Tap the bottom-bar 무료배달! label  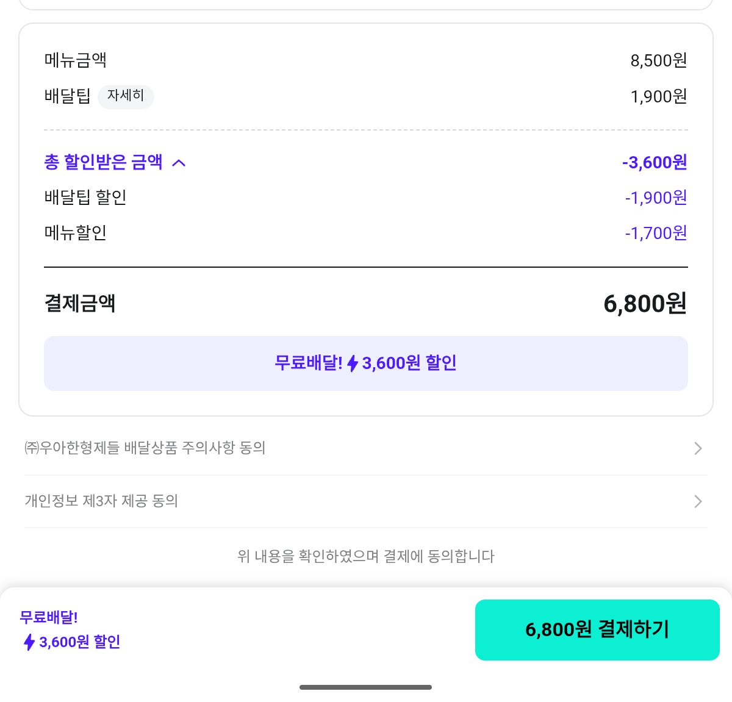(x=49, y=617)
